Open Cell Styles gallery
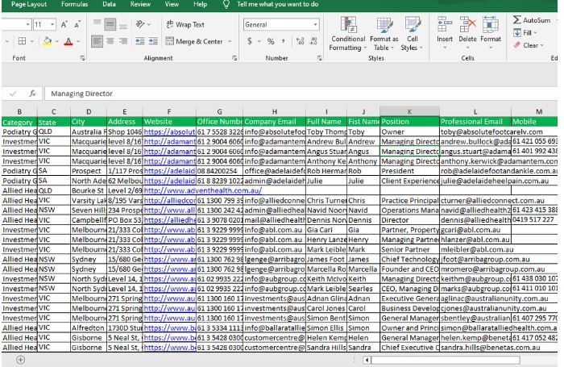This screenshot has height=367, width=564. coord(412,34)
